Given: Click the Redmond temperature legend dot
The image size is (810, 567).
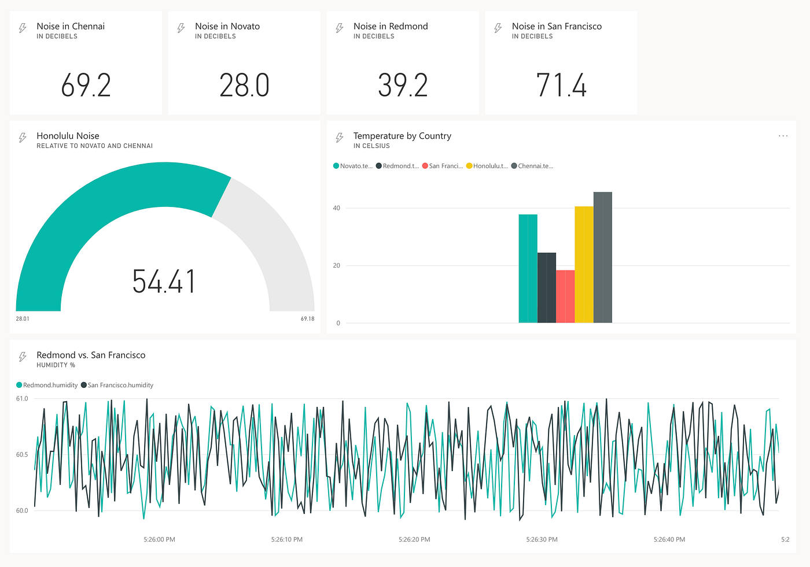Looking at the screenshot, I should pyautogui.click(x=379, y=165).
